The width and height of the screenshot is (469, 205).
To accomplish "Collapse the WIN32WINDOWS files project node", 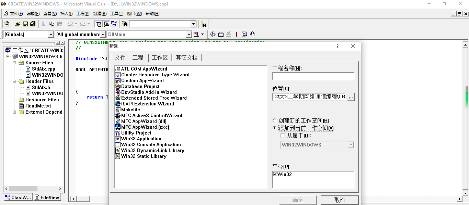I will [x=8, y=56].
